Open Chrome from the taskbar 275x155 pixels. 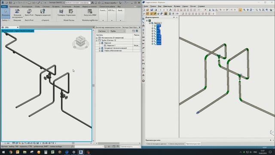click(11, 152)
